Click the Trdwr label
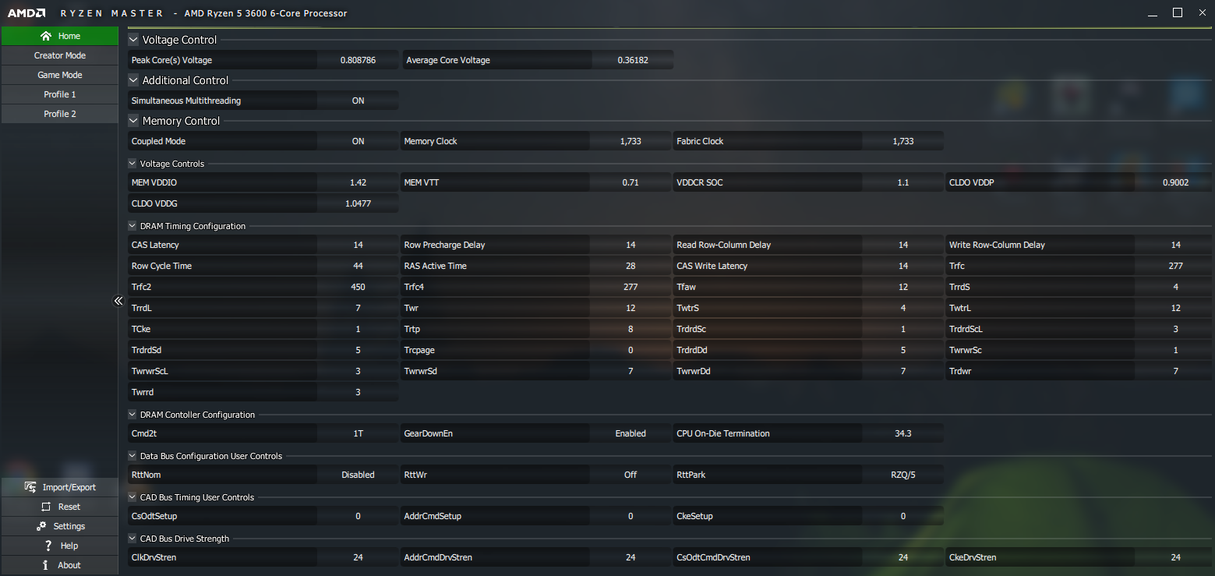 point(962,371)
